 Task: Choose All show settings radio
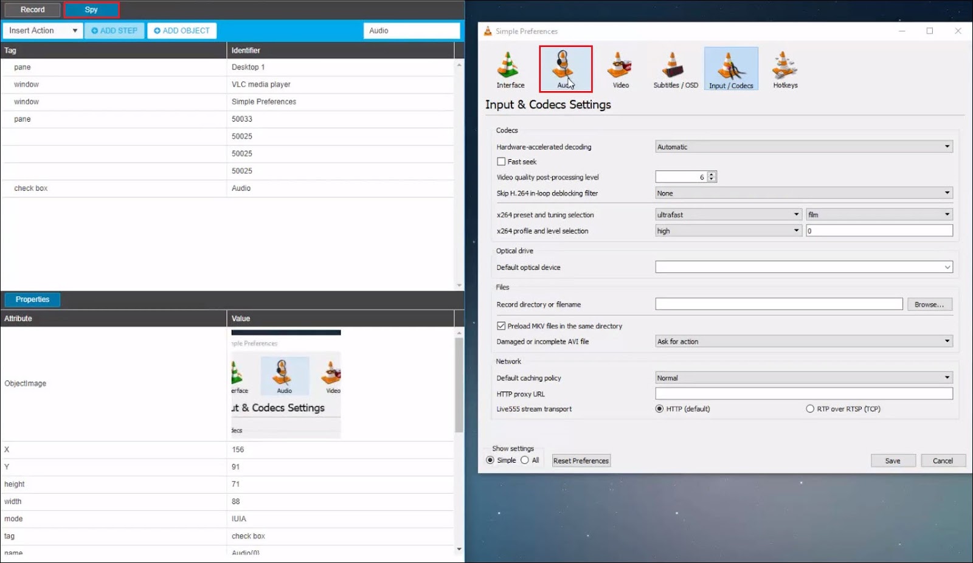525,460
